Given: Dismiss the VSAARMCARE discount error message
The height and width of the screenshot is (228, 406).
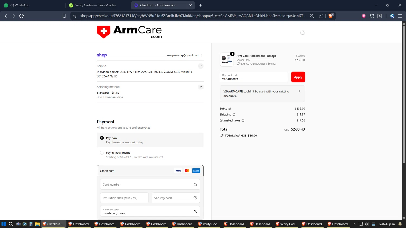Looking at the screenshot, I should click(x=299, y=91).
